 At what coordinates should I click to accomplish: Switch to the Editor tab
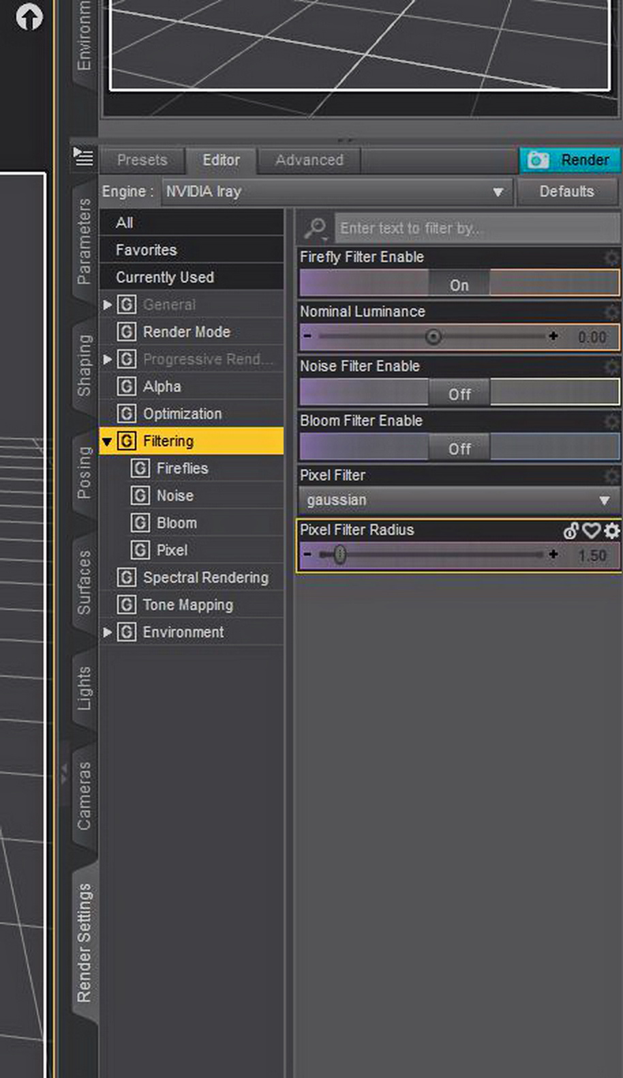coord(221,160)
